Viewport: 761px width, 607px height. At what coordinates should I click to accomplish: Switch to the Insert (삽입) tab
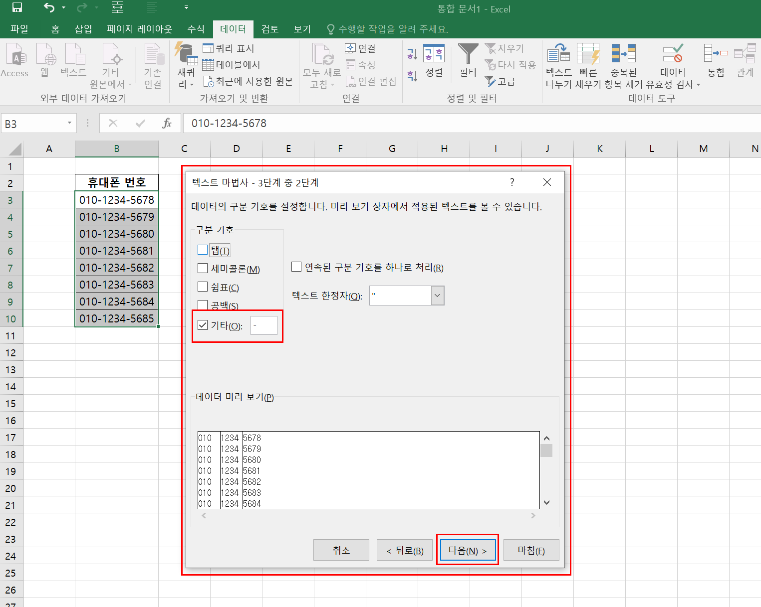point(83,29)
